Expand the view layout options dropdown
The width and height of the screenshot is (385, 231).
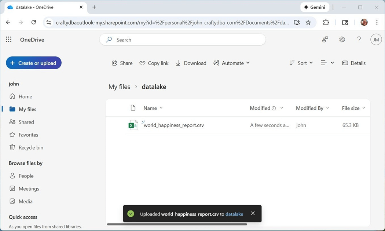327,63
